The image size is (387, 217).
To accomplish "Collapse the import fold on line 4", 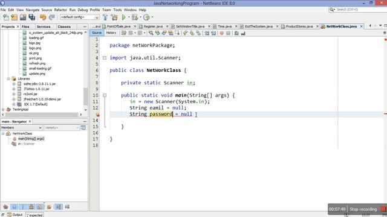I will click(105, 58).
